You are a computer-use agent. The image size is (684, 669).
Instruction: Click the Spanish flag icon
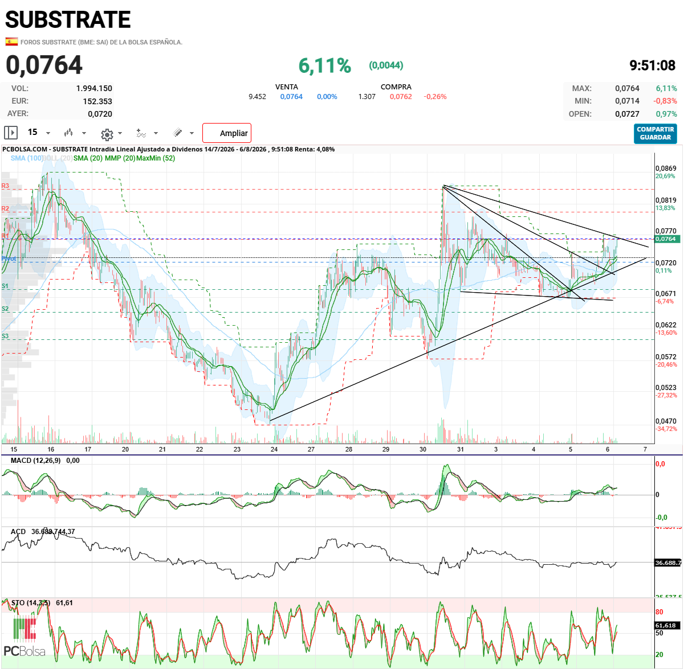point(11,42)
